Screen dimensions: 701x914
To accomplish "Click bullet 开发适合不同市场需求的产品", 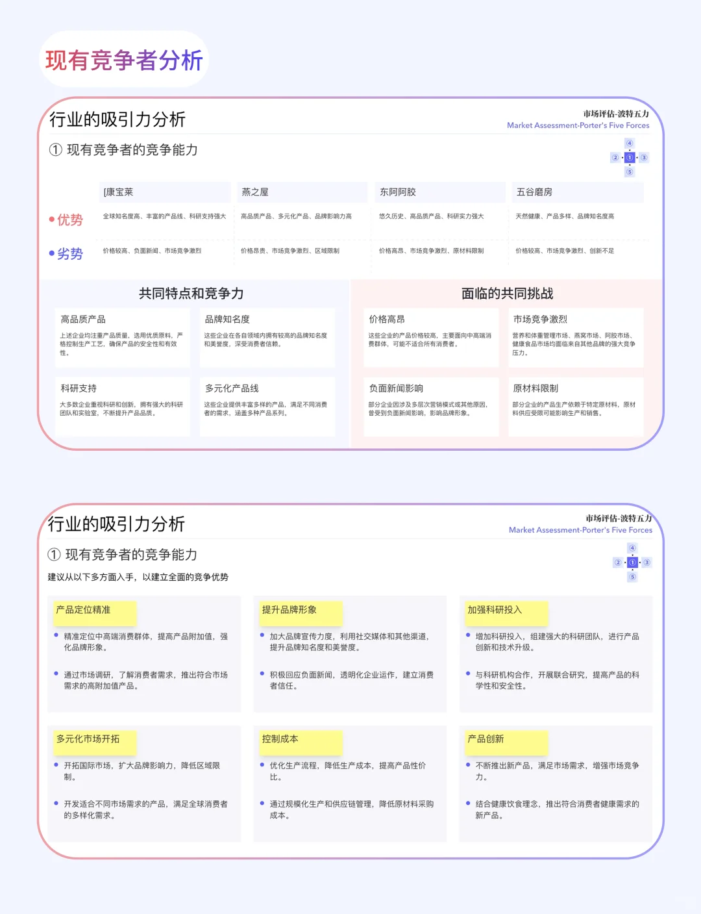I will 145,809.
